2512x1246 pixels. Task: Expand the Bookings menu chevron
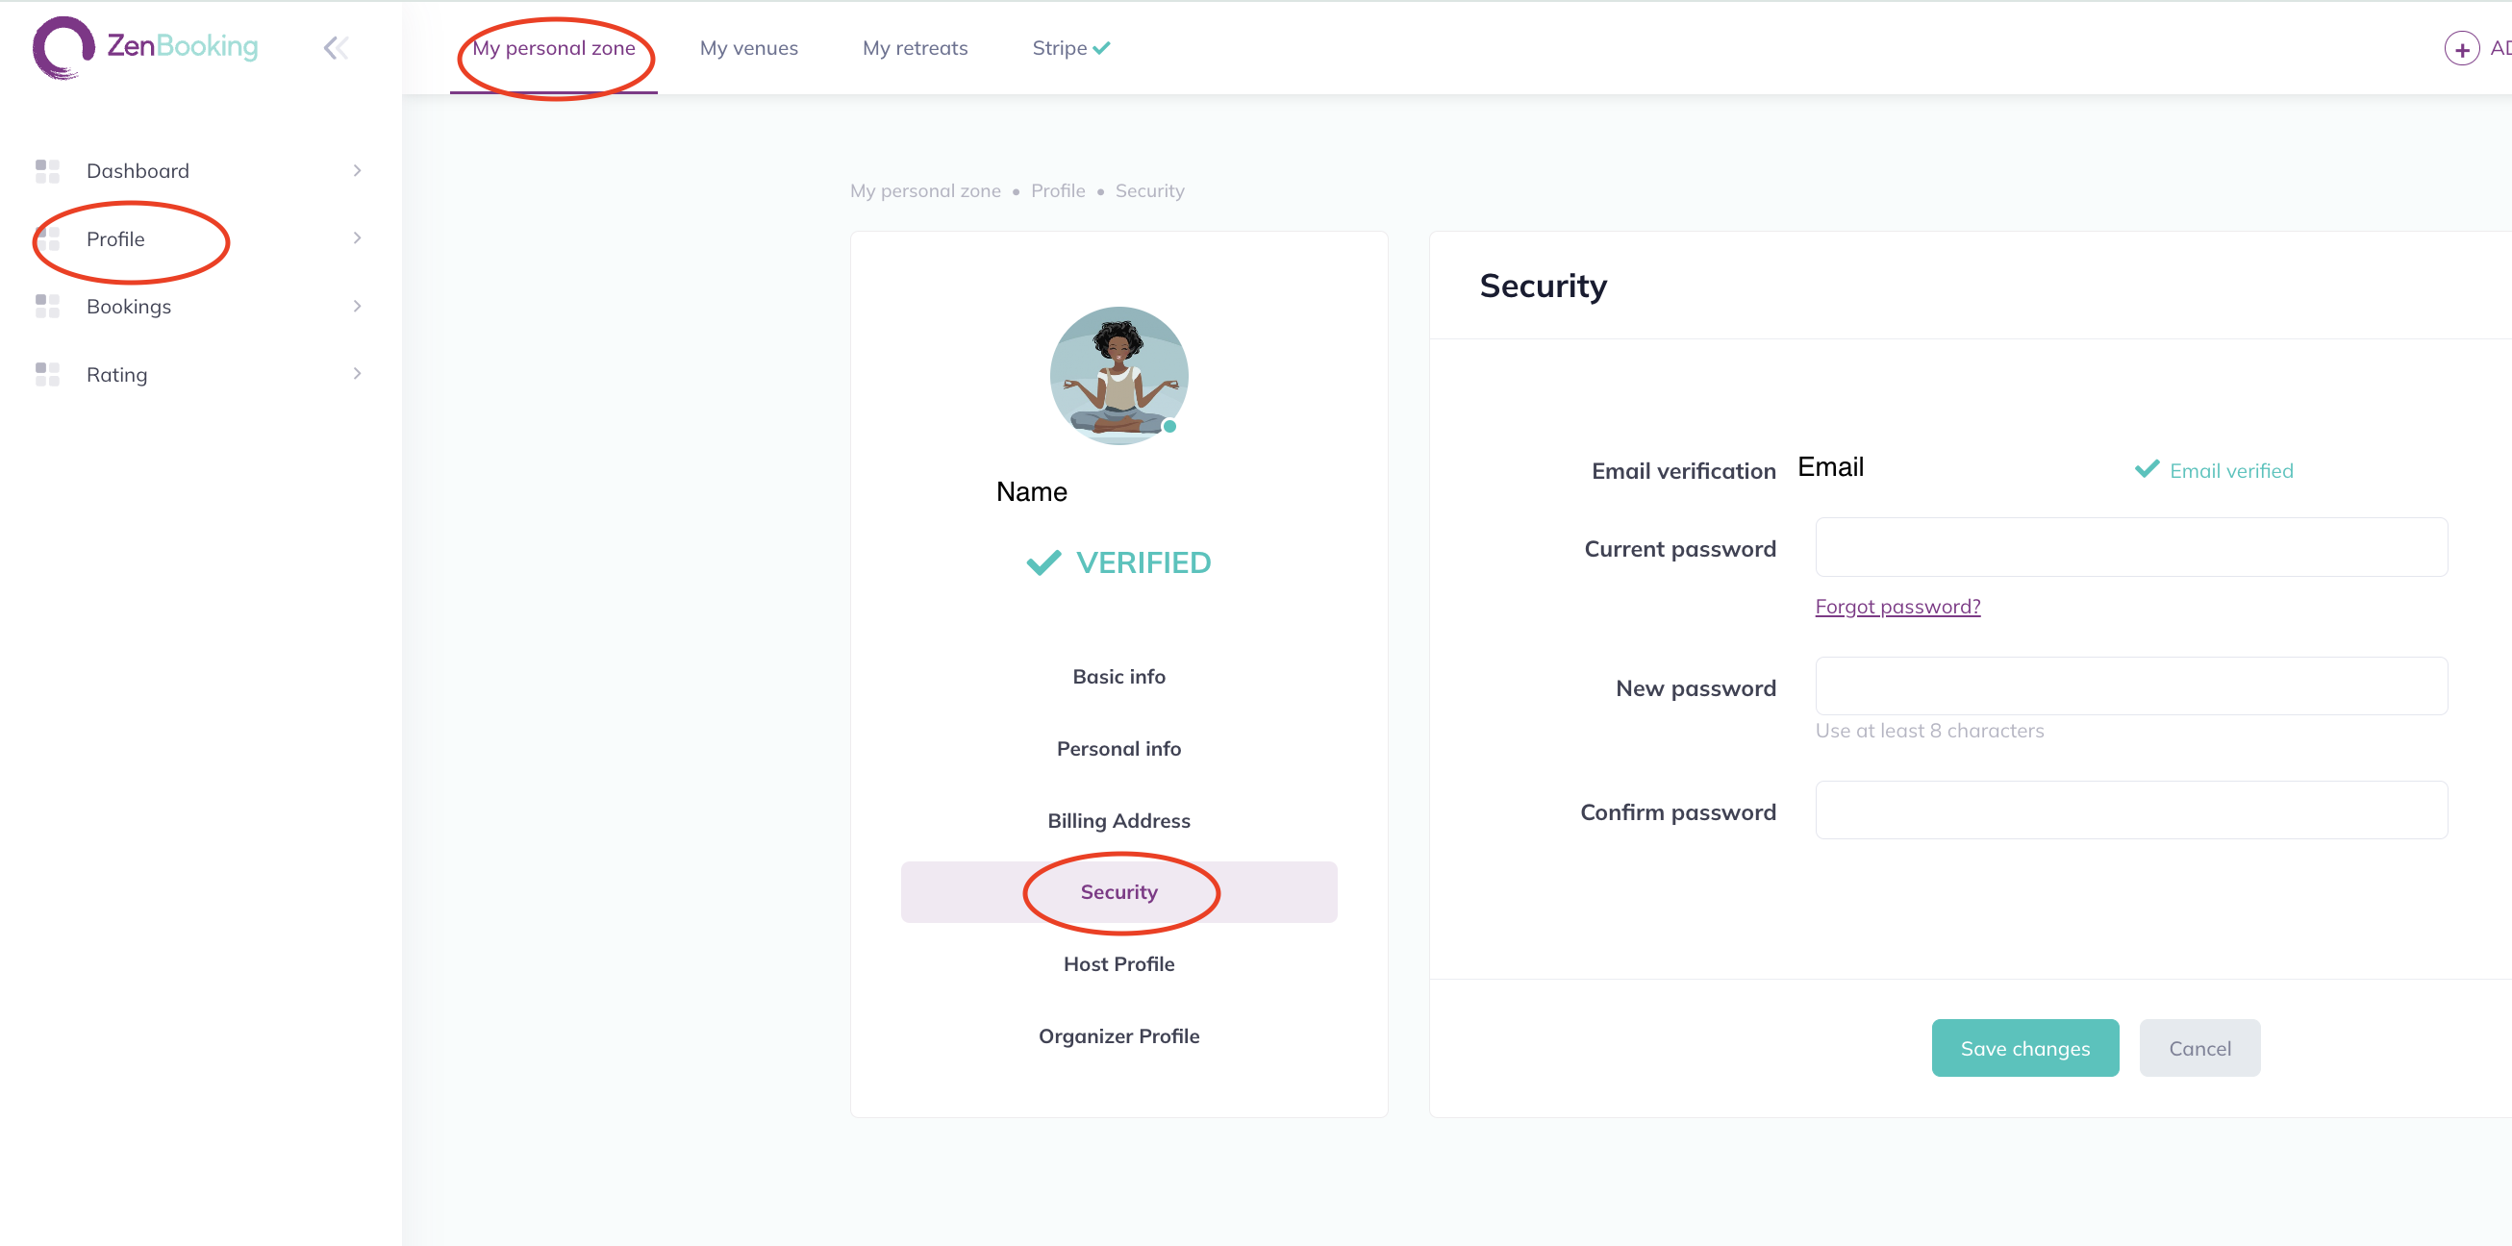click(x=357, y=306)
